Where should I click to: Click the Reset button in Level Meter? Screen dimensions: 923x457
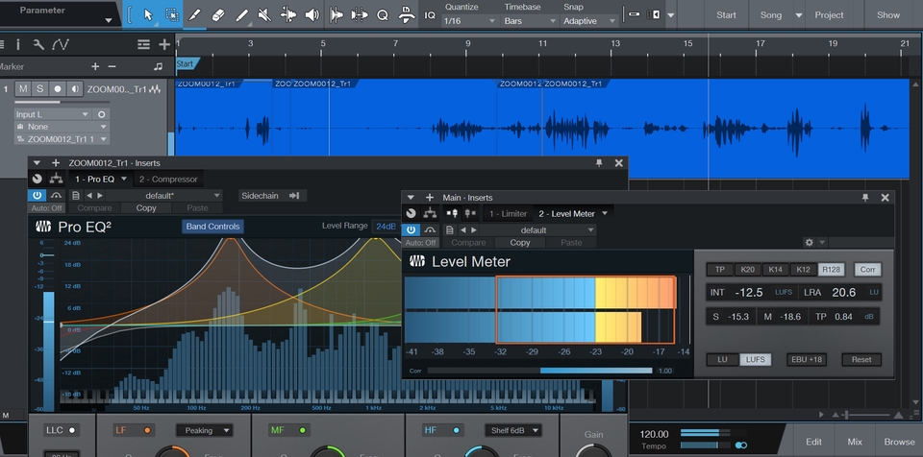click(x=861, y=359)
